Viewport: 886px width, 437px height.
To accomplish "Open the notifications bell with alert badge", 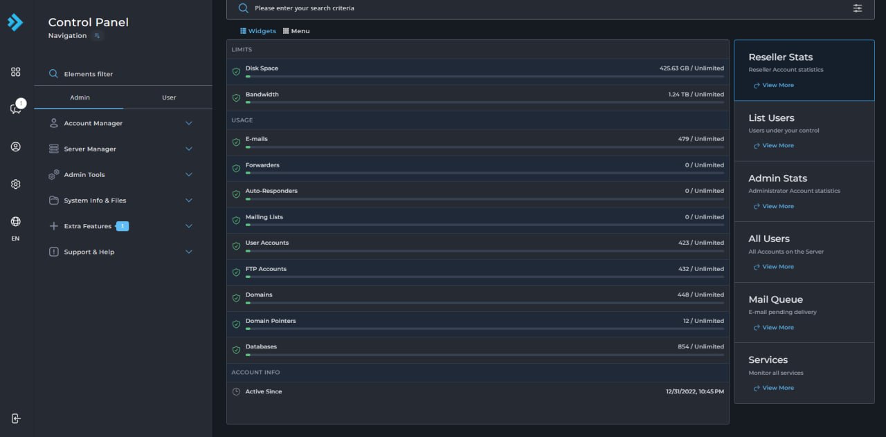I will pos(15,109).
